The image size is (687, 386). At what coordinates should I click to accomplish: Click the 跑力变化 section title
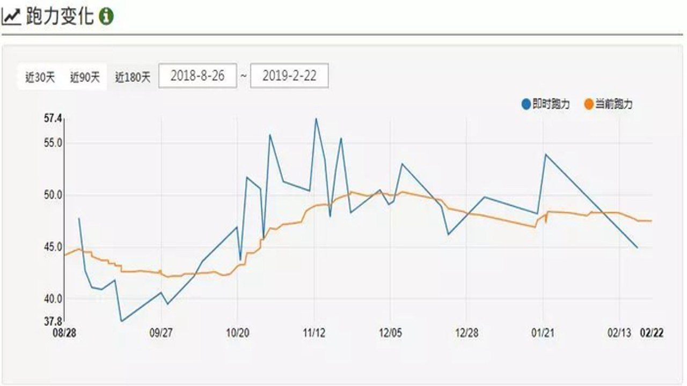60,17
